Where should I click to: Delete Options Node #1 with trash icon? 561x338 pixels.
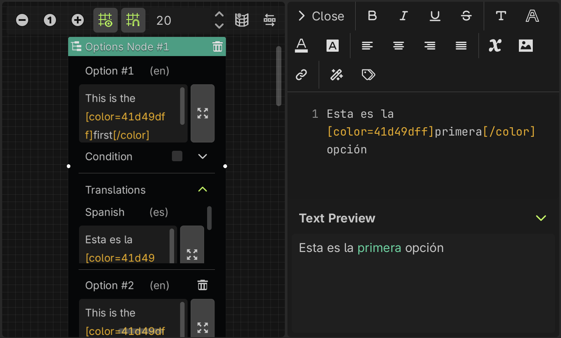[x=218, y=46]
